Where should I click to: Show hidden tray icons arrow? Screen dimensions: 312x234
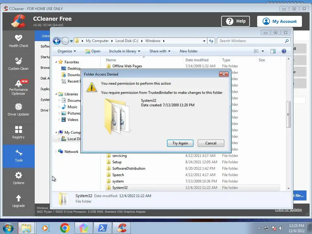pos(259,228)
